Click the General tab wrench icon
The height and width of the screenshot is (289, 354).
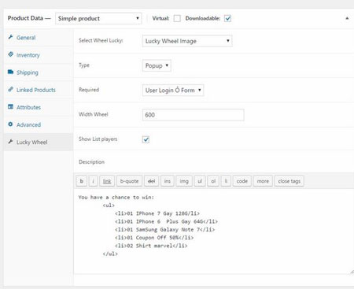click(10, 37)
